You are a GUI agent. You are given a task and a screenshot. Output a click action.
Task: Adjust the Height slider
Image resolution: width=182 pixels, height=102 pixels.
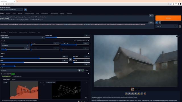point(34,62)
